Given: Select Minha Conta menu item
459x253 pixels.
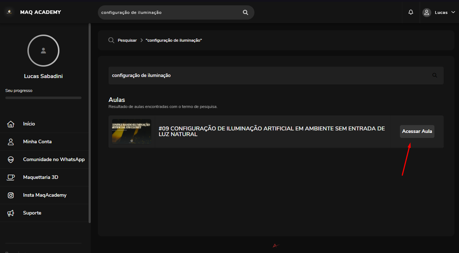Looking at the screenshot, I should [37, 142].
